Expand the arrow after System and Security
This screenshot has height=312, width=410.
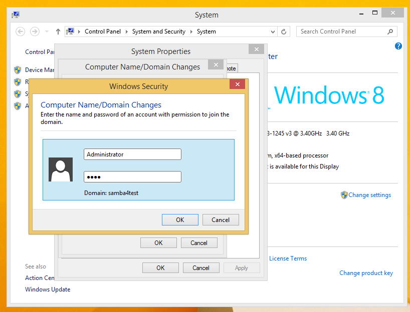(x=191, y=31)
